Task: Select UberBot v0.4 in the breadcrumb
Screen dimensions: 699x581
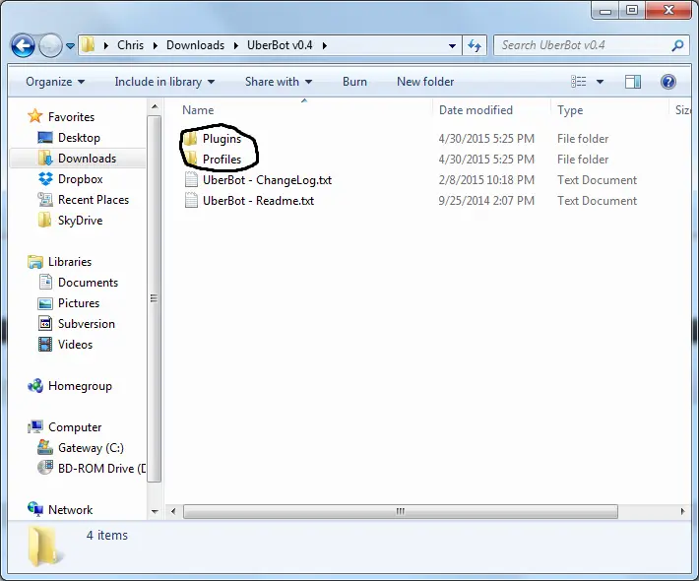Action: point(280,45)
